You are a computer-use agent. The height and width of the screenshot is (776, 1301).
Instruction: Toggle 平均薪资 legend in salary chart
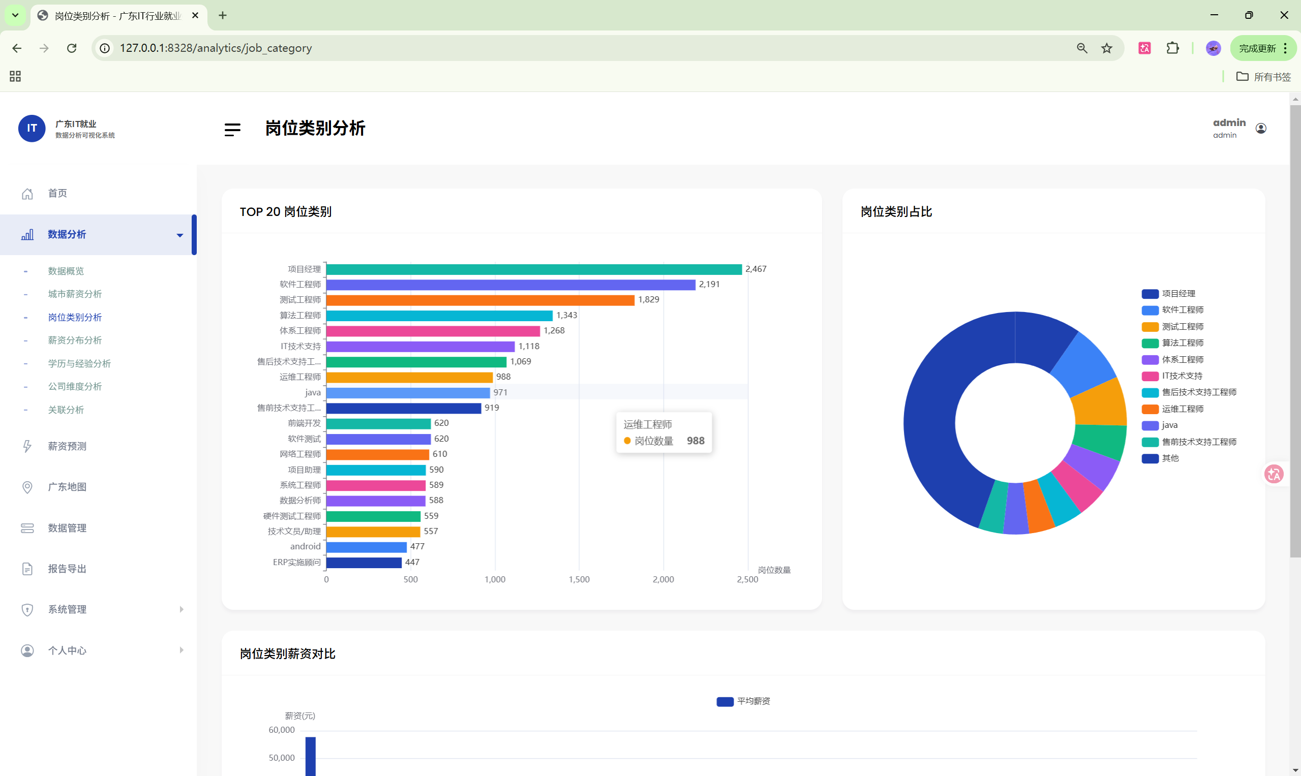coord(743,701)
